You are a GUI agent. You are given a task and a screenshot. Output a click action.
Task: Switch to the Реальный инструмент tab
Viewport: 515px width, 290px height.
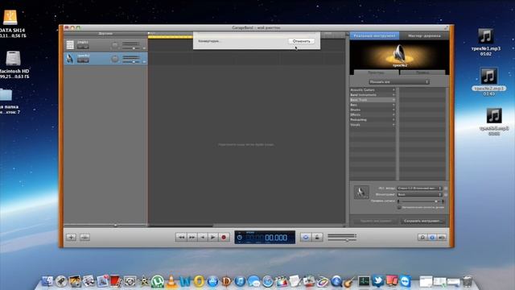(x=374, y=35)
